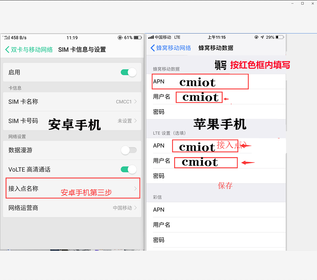Click 保存 to save the settings
Viewport: 317px width, 280px height.
225,186
